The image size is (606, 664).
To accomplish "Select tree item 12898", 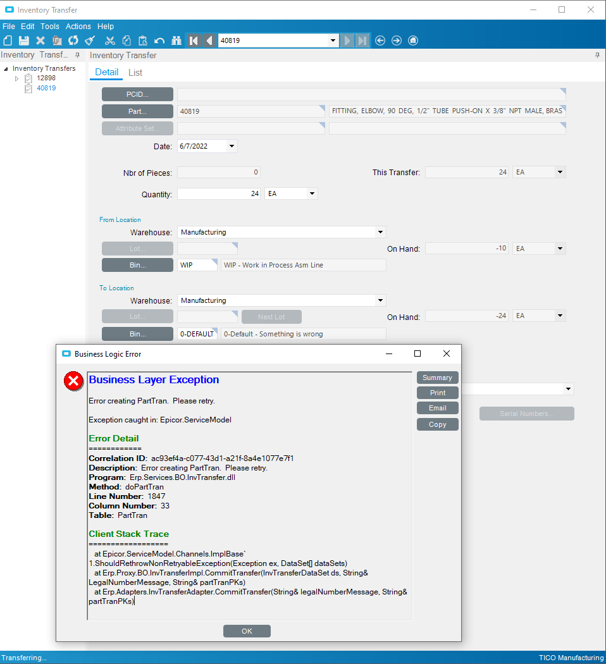I will point(46,78).
